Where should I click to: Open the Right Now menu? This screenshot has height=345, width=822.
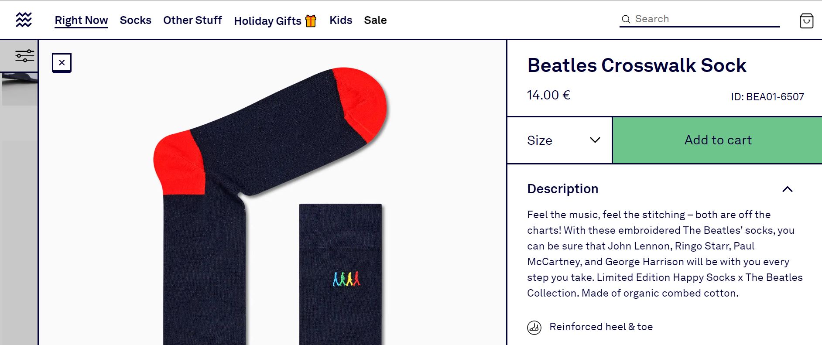click(x=81, y=20)
